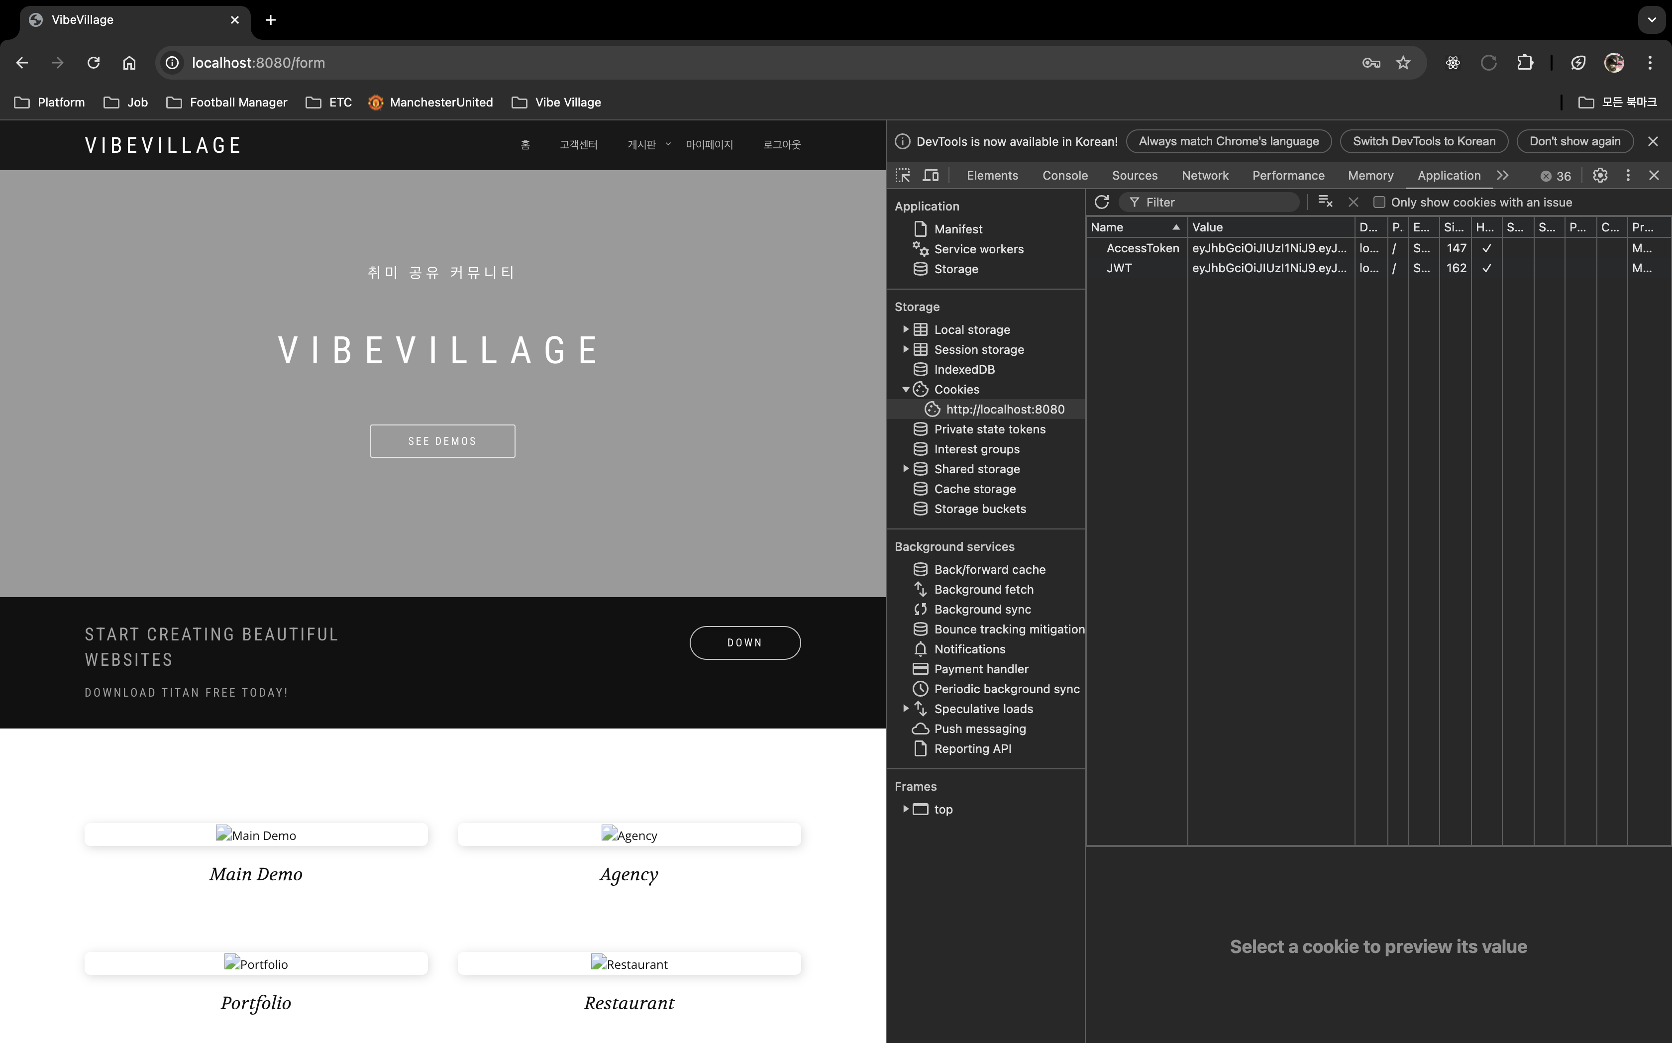This screenshot has width=1672, height=1043.
Task: Clear all cookies icon
Action: [x=1325, y=202]
